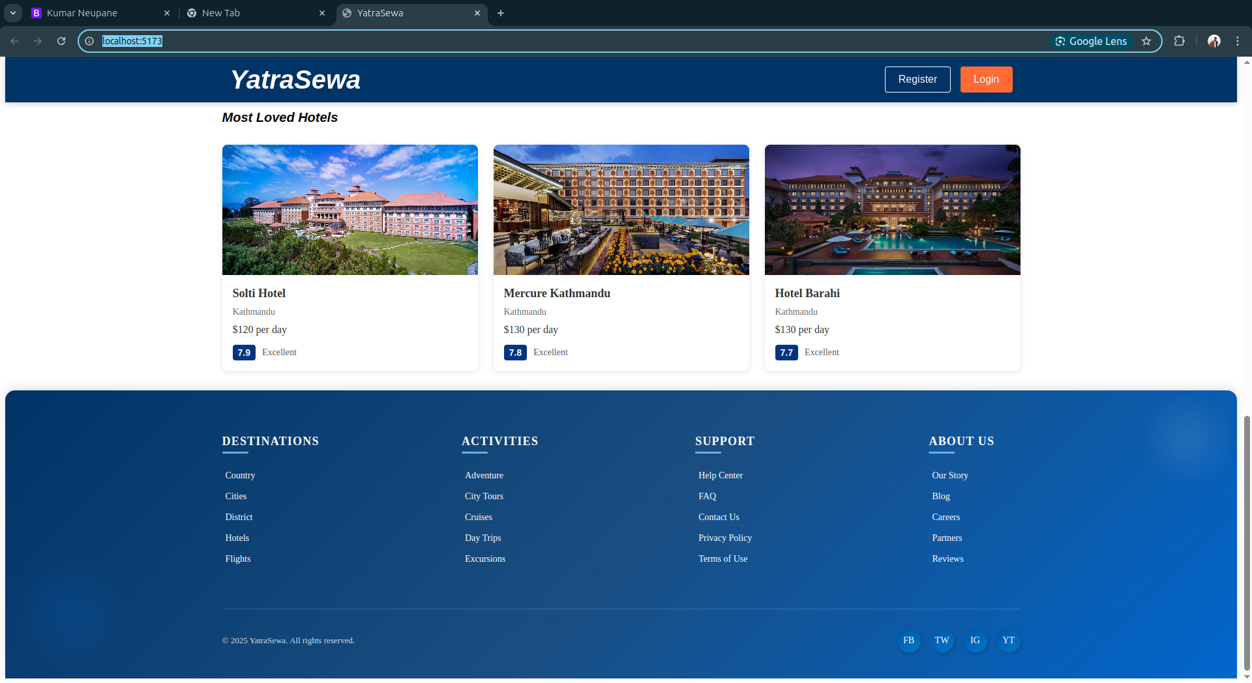Reload the page with the refresh icon

(61, 41)
